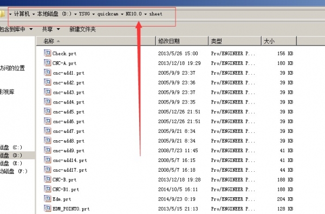Go to 计算机 in address path

click(22, 14)
